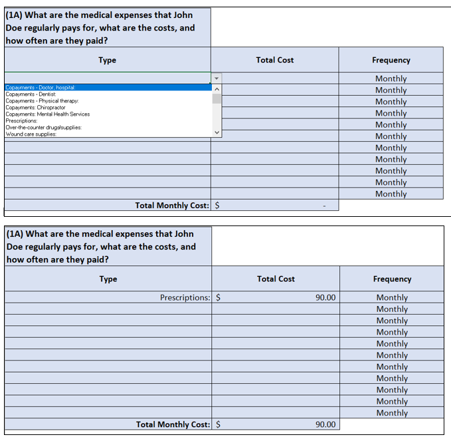
Task: Pick "Copayments - Physical therapy:" option
Action: (108, 100)
